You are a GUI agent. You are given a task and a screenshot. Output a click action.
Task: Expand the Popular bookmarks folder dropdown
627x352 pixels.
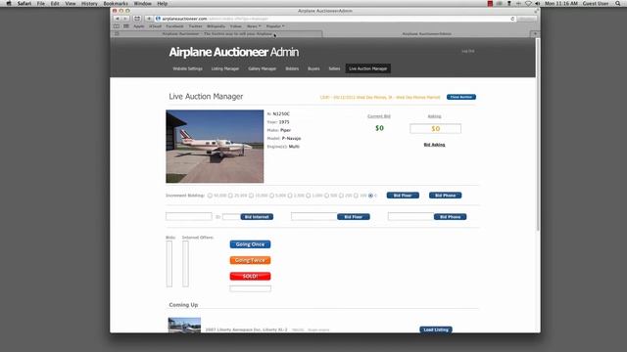click(275, 26)
